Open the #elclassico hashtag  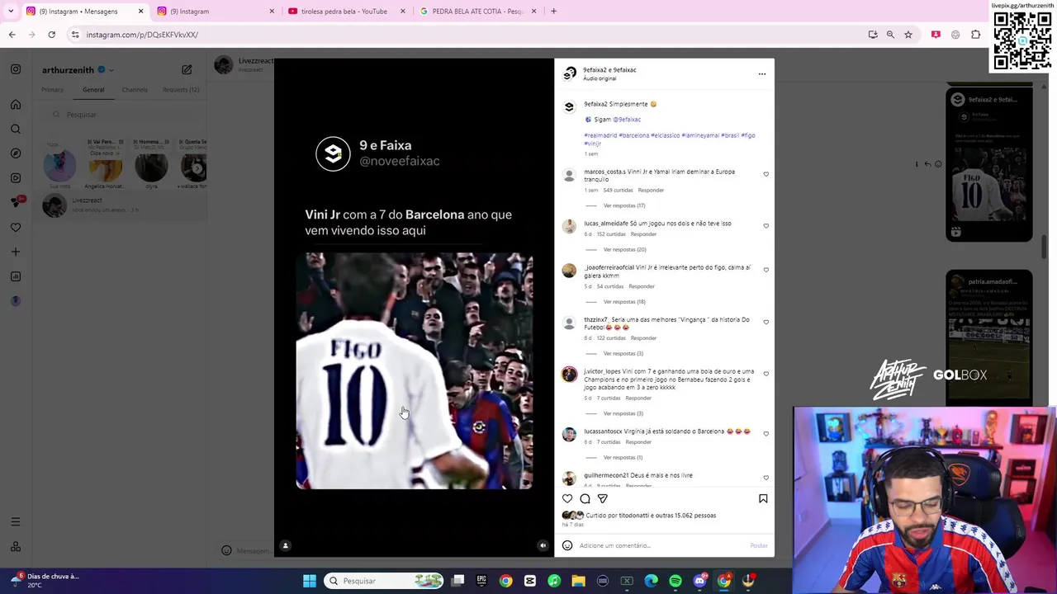[x=665, y=135]
